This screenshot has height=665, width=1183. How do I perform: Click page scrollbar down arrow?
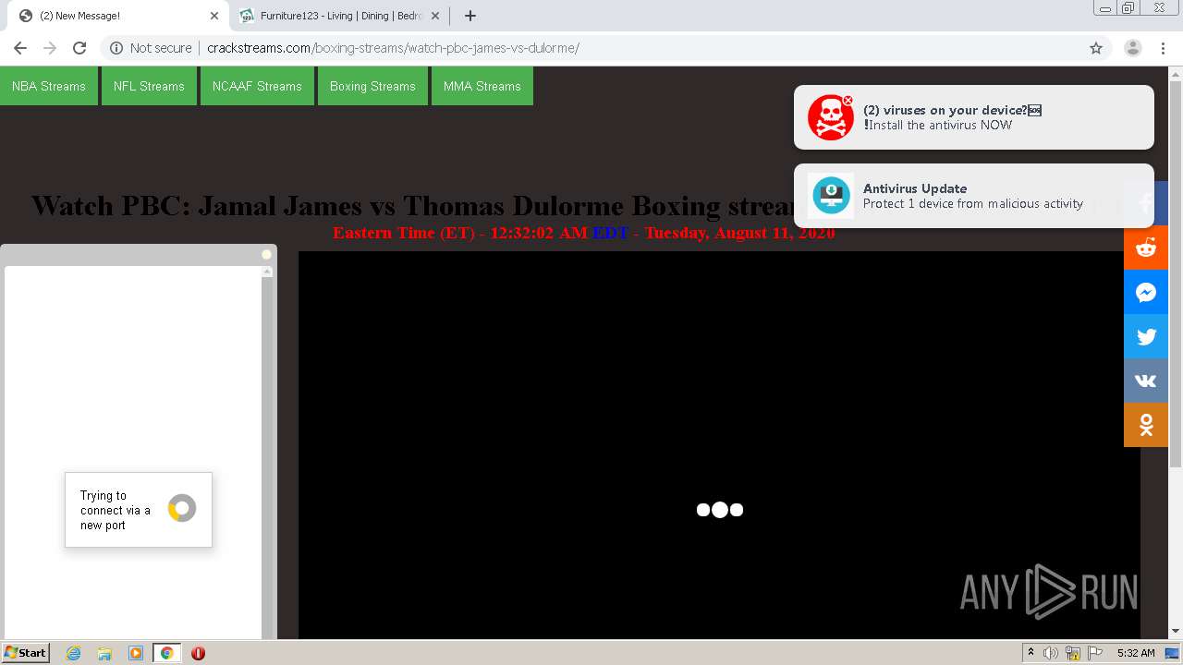pos(1176,632)
